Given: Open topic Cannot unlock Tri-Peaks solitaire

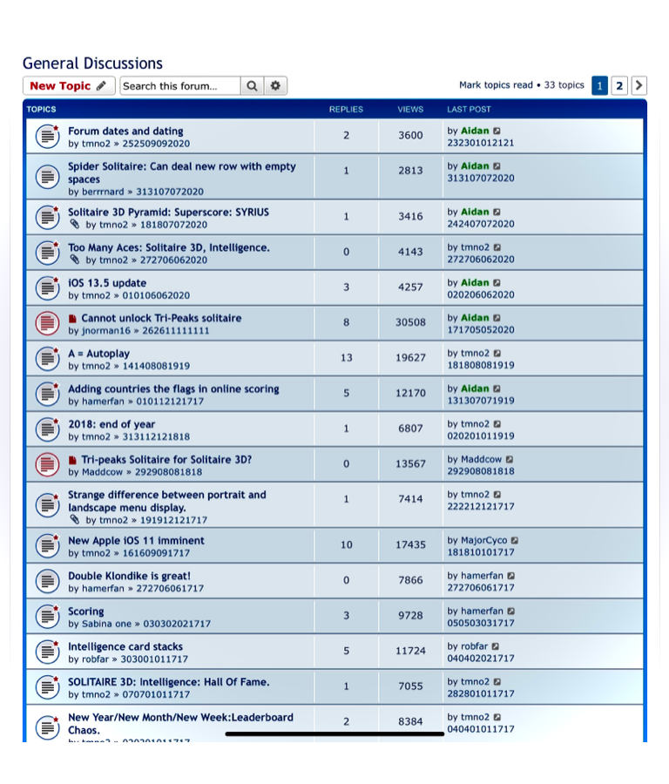Looking at the screenshot, I should tap(161, 318).
